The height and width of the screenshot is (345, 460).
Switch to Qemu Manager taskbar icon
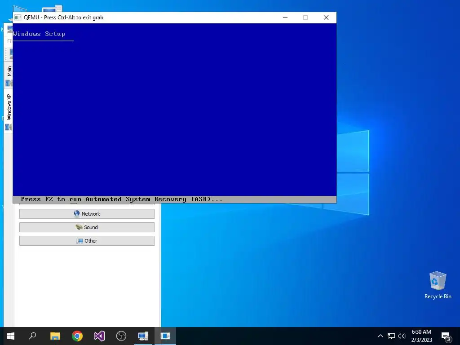[143, 336]
